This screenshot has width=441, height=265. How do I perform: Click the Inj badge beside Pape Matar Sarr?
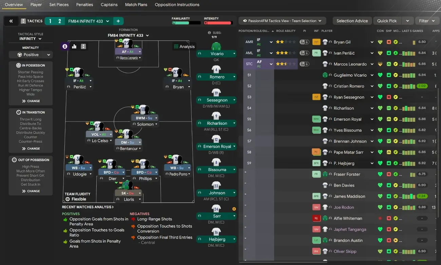(x=316, y=152)
